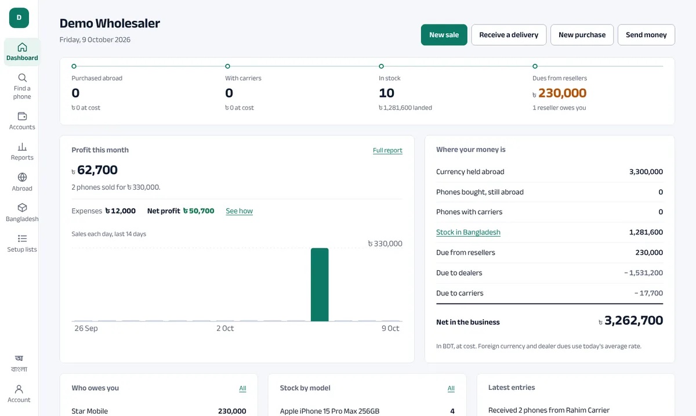Click Net profit value 50,700

(199, 211)
